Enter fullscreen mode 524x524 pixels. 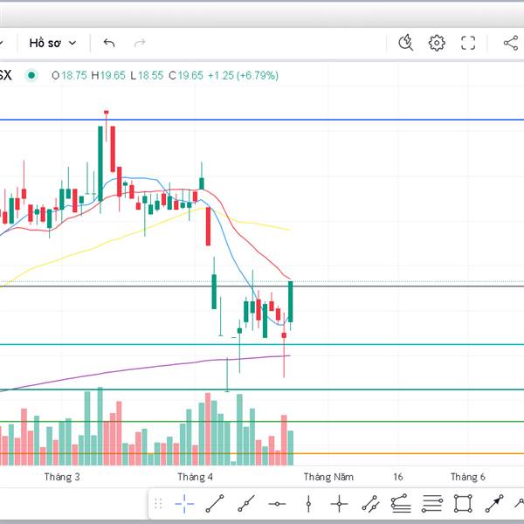click(x=468, y=43)
